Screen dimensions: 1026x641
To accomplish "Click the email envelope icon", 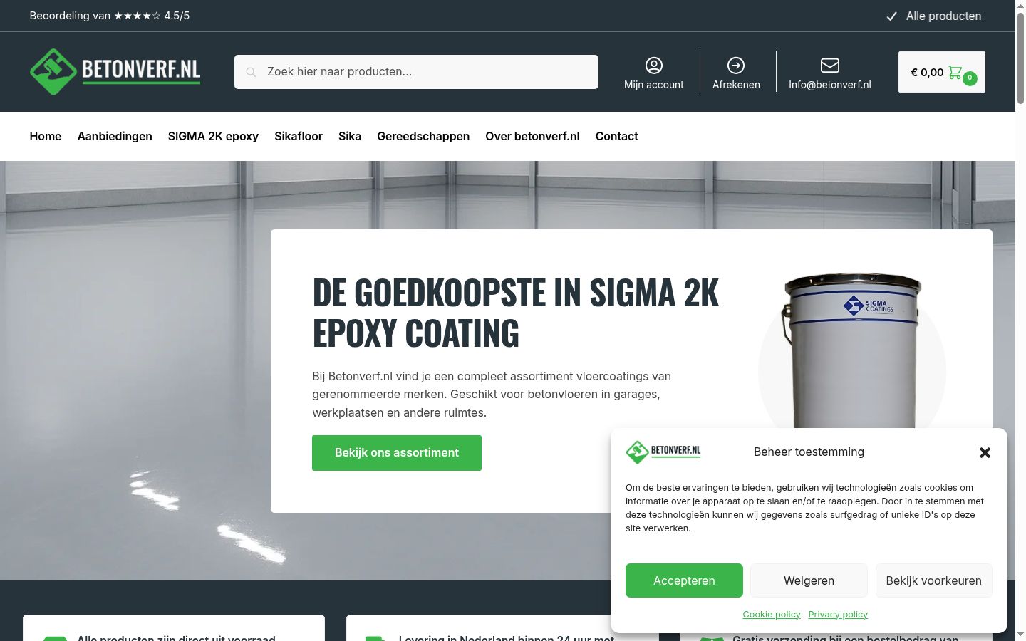I will (x=830, y=66).
